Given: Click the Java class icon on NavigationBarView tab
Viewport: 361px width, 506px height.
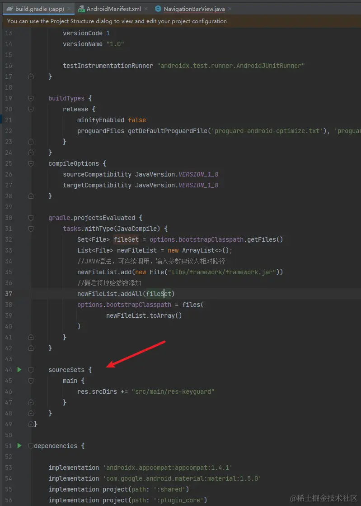Looking at the screenshot, I should (x=158, y=9).
